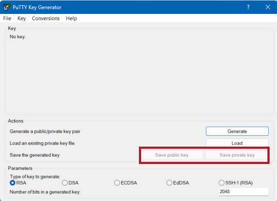Open the Help menu
The image size is (277, 201).
[x=71, y=18]
